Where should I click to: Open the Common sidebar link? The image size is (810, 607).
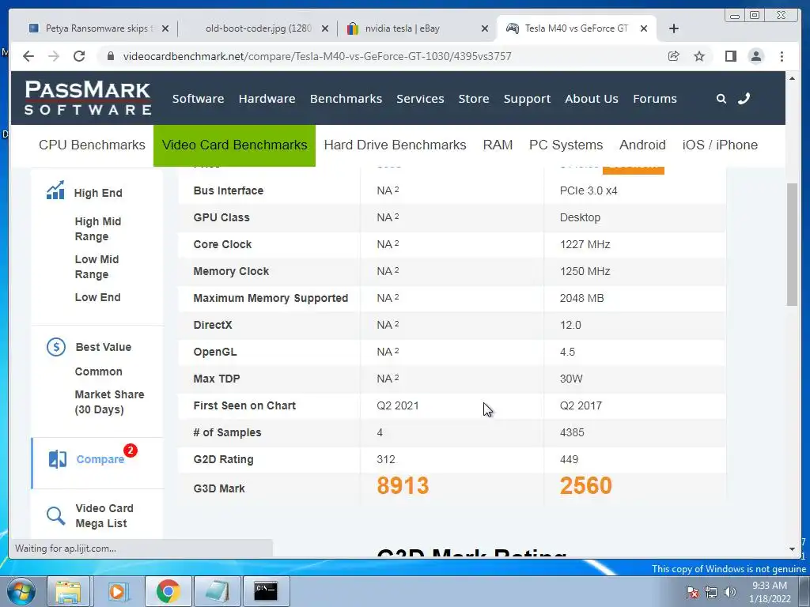click(x=98, y=371)
